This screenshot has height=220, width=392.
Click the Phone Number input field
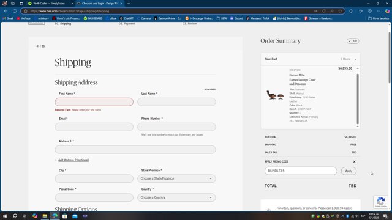(x=176, y=127)
